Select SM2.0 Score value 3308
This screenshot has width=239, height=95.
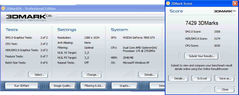point(217,32)
